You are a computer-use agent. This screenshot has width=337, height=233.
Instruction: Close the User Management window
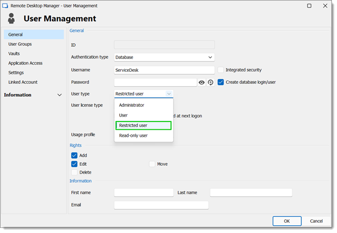tap(325, 6)
